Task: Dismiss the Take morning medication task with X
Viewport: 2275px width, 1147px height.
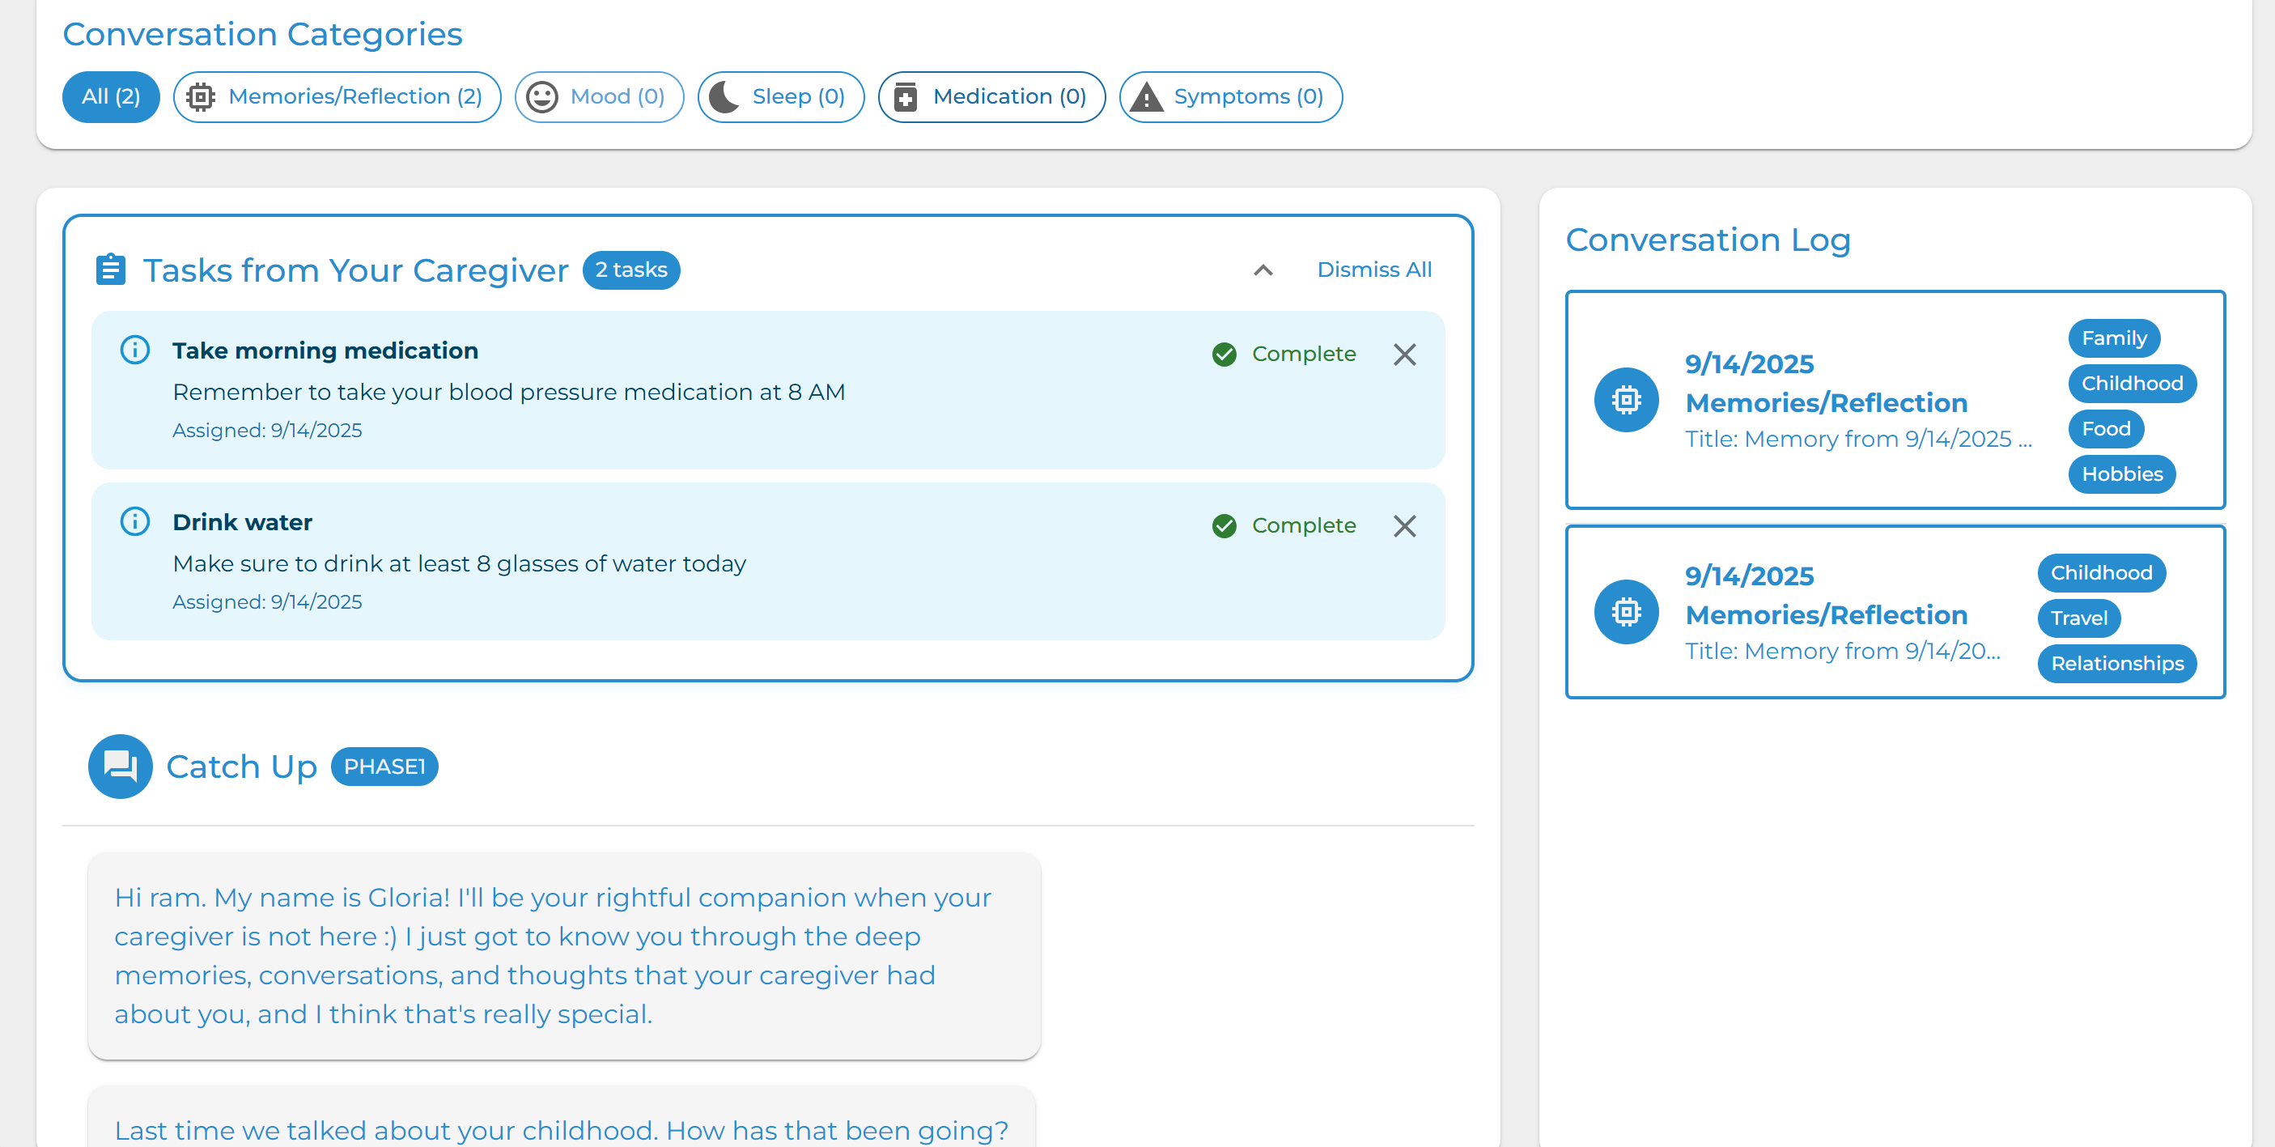Action: pyautogui.click(x=1404, y=354)
